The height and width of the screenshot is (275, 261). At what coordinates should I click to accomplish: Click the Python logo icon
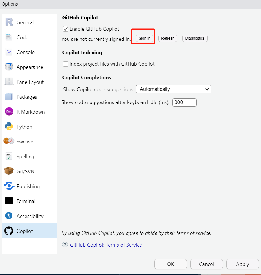click(9, 127)
